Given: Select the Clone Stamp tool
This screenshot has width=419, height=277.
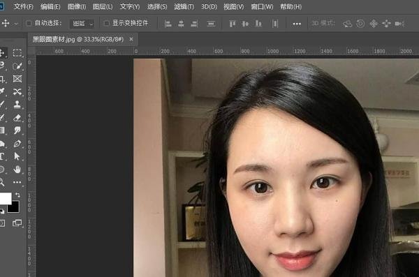Looking at the screenshot, I should click(x=17, y=105).
